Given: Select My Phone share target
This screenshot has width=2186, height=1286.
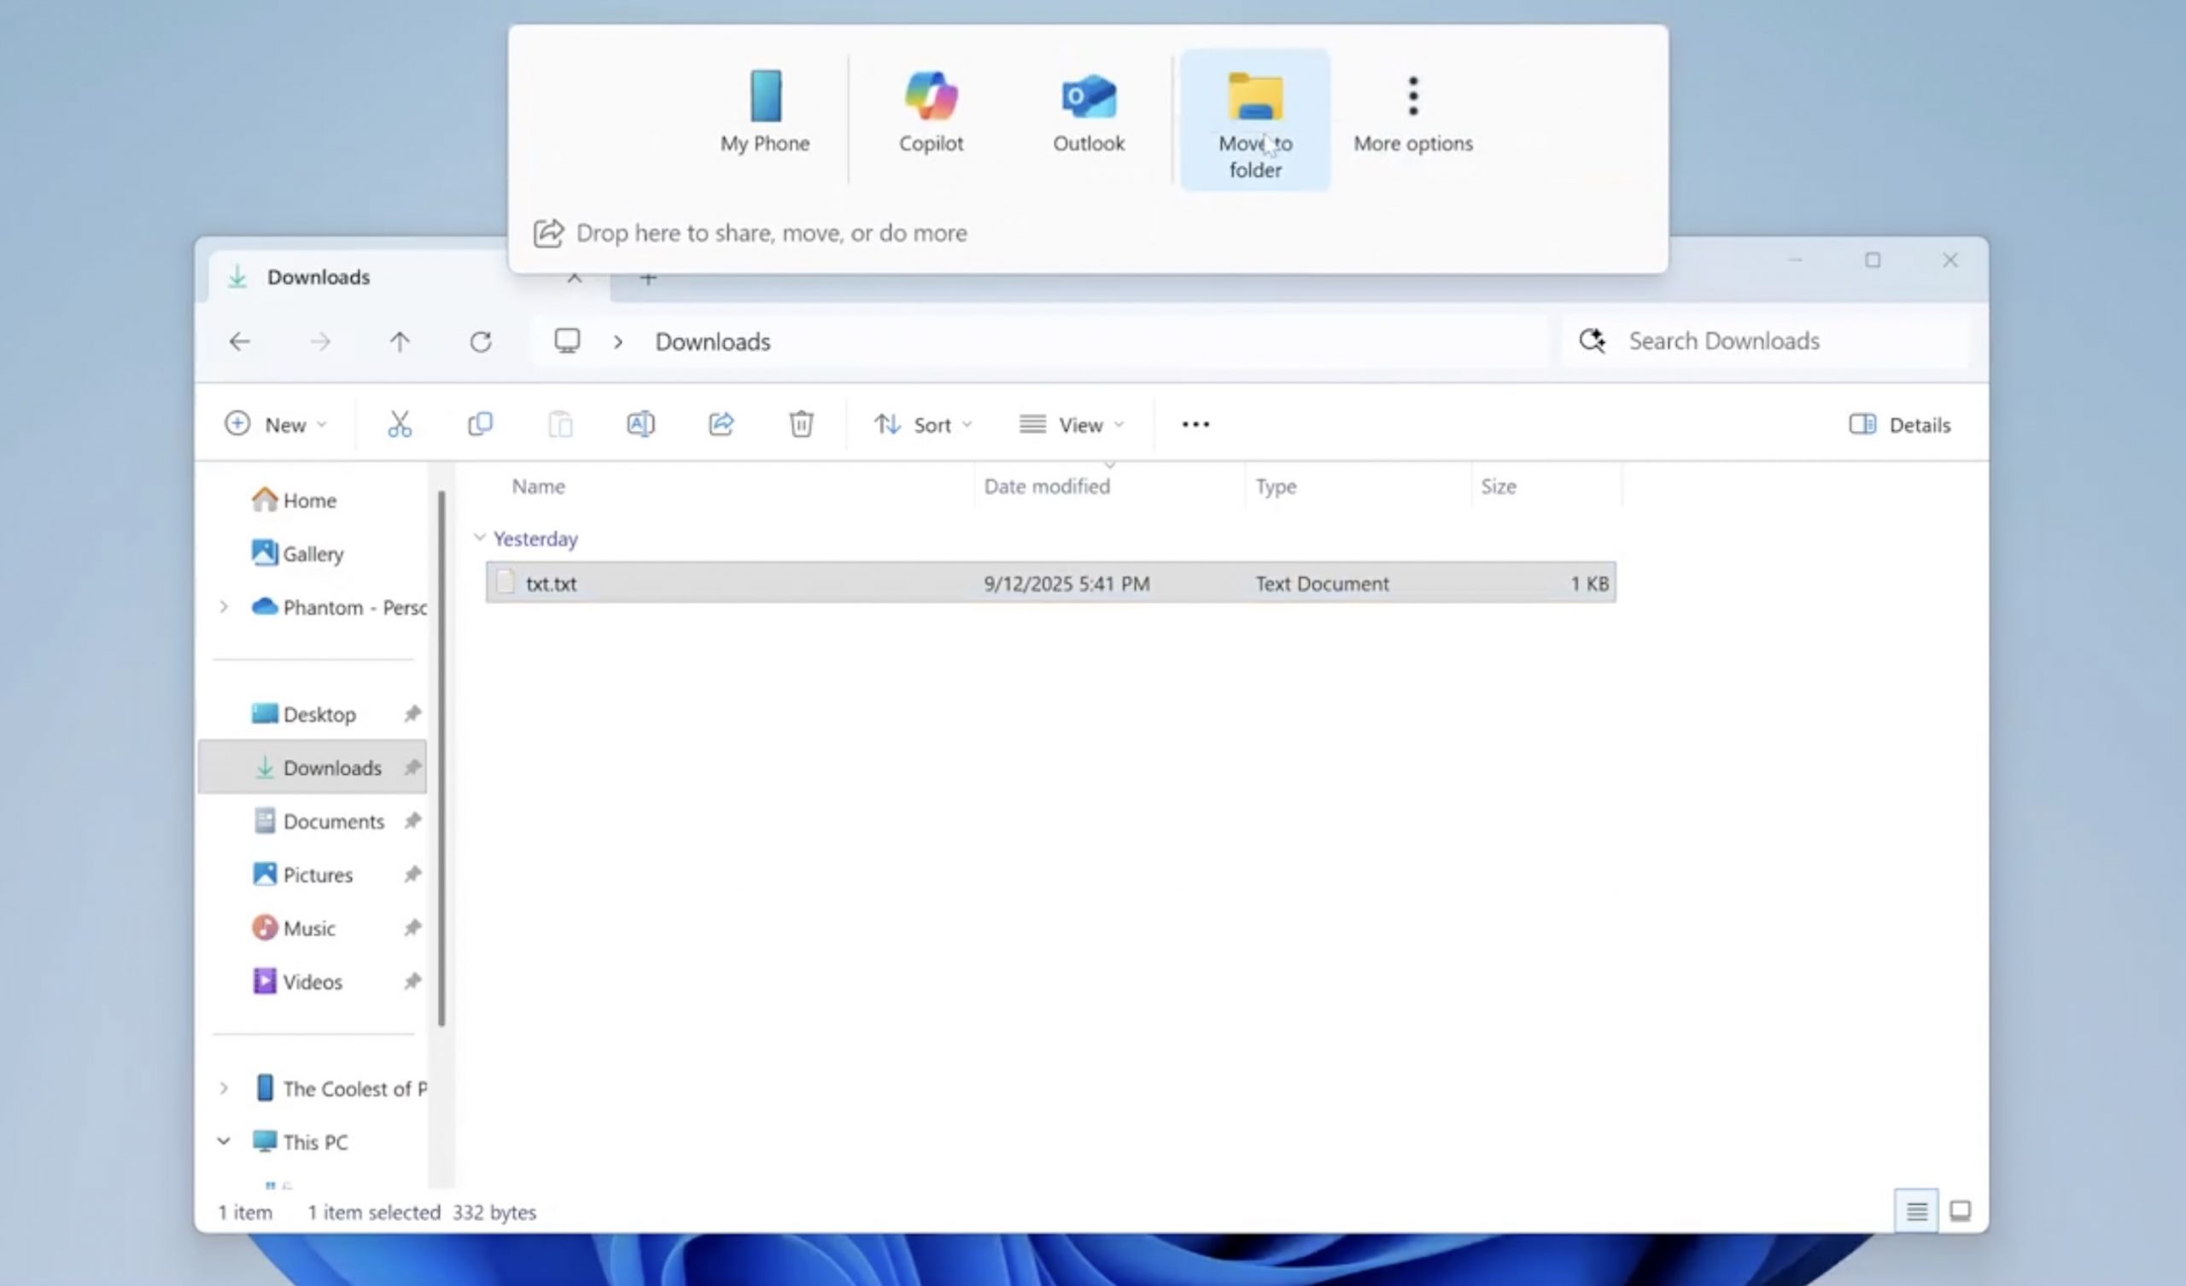Looking at the screenshot, I should pos(764,113).
